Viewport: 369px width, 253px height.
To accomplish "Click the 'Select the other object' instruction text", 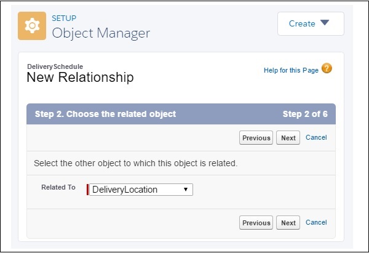I will [x=135, y=164].
